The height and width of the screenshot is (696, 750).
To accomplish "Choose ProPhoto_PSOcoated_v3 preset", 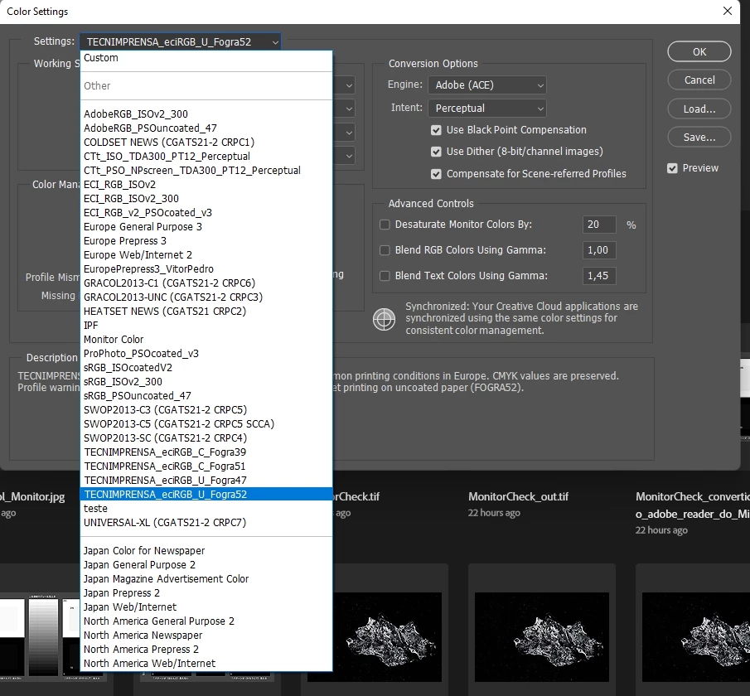I will [x=206, y=354].
